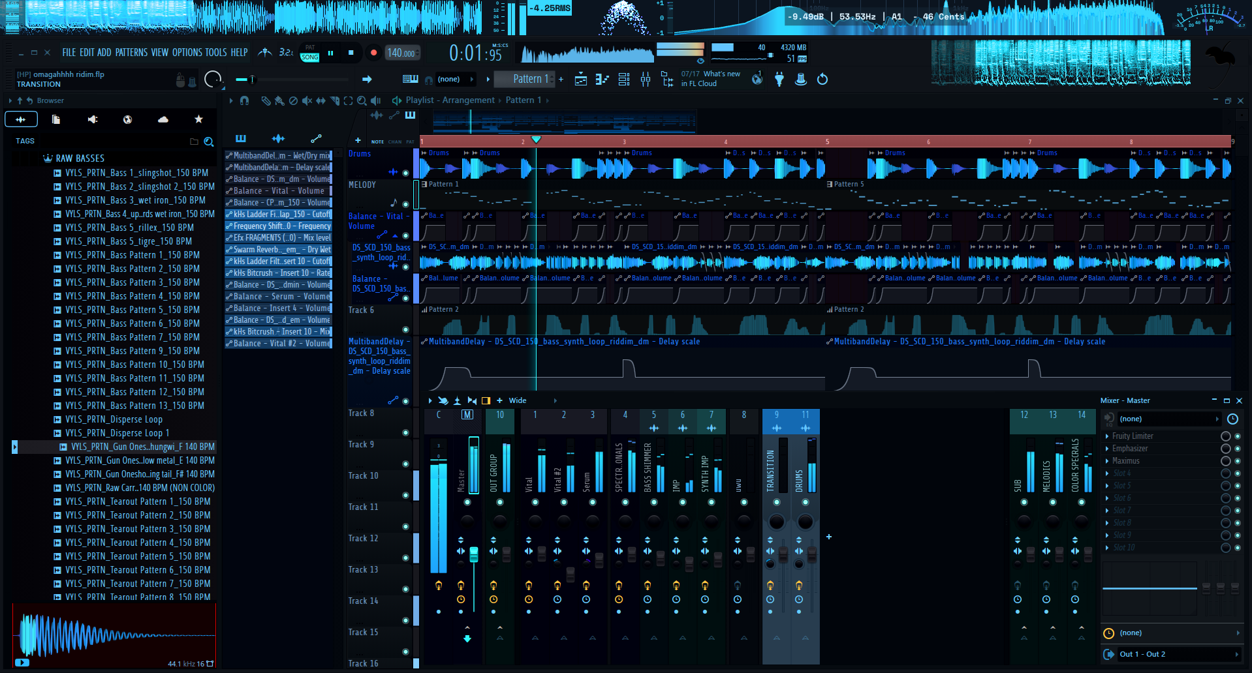
Task: Open the FILE menu
Action: tap(69, 53)
